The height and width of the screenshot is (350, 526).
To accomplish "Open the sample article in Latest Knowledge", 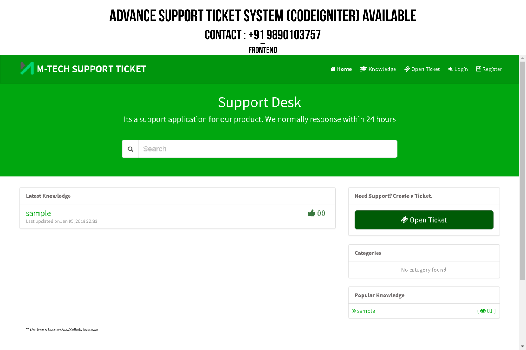I will click(38, 213).
